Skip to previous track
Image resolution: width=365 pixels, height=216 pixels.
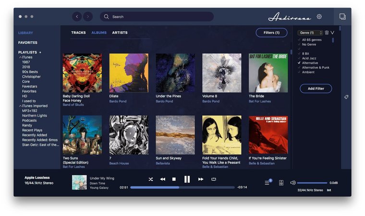[162, 179]
